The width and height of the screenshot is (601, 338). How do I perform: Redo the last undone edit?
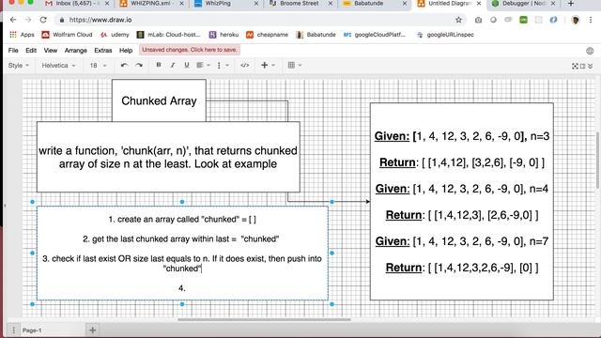pos(139,65)
